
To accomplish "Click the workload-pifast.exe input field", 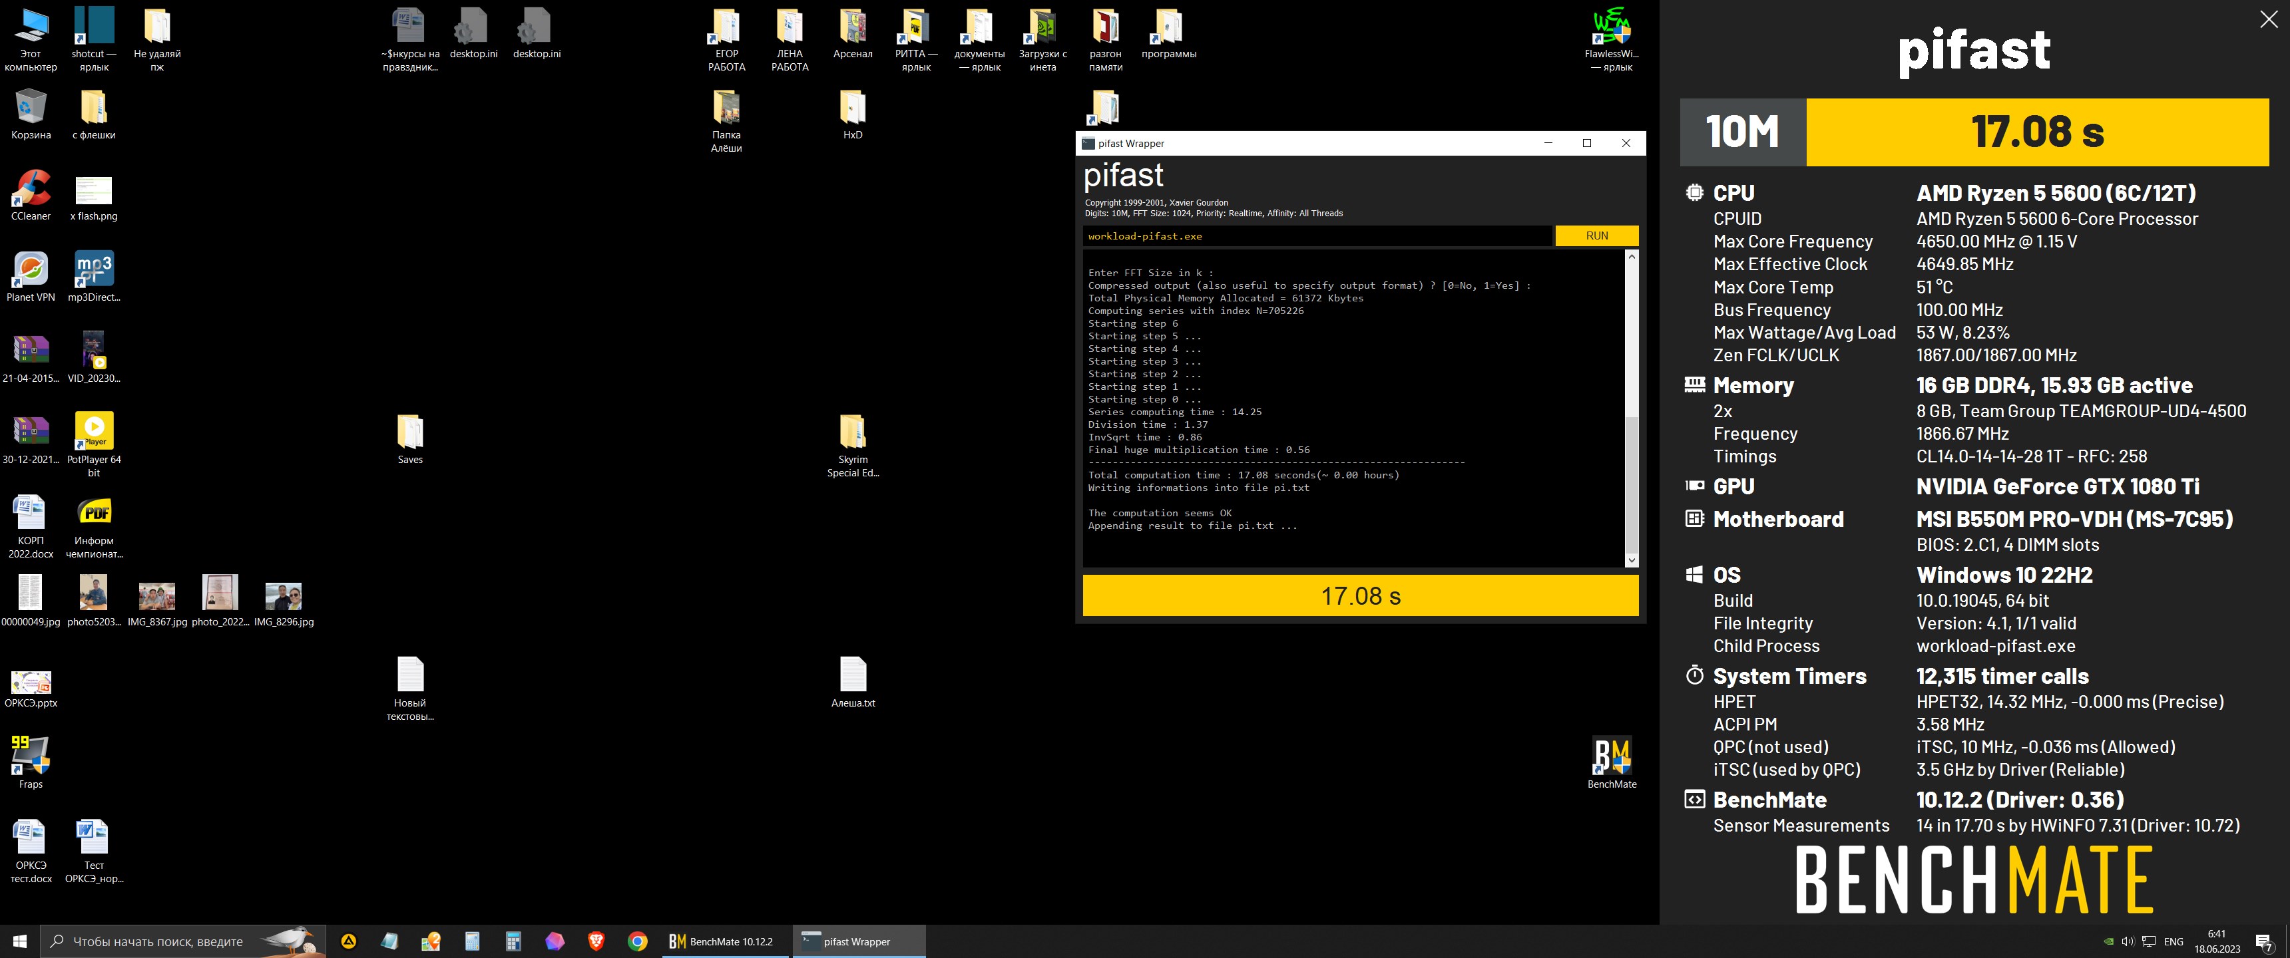I will click(1317, 236).
